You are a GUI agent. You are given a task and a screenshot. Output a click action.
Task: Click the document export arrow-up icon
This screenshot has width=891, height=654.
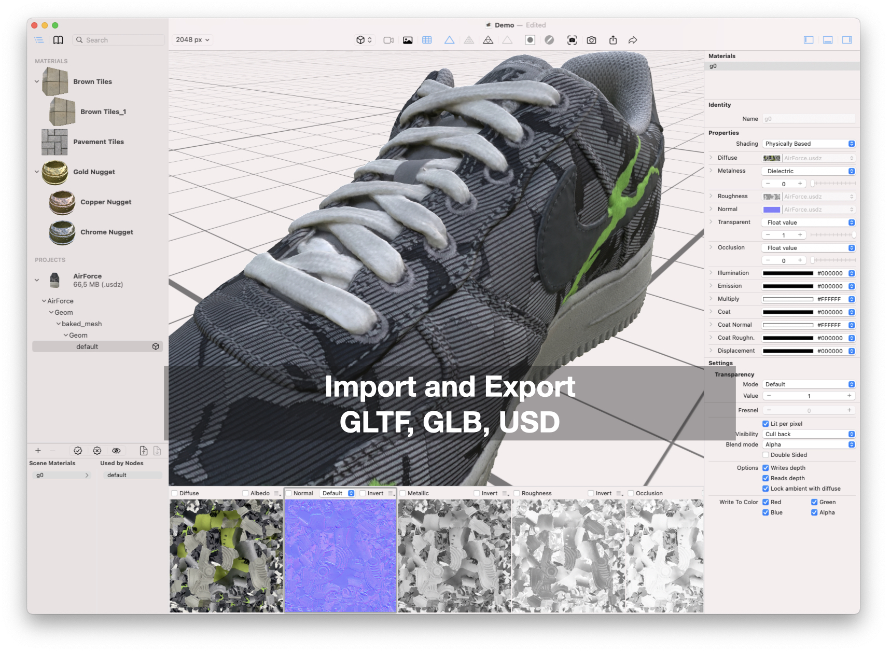(x=144, y=451)
